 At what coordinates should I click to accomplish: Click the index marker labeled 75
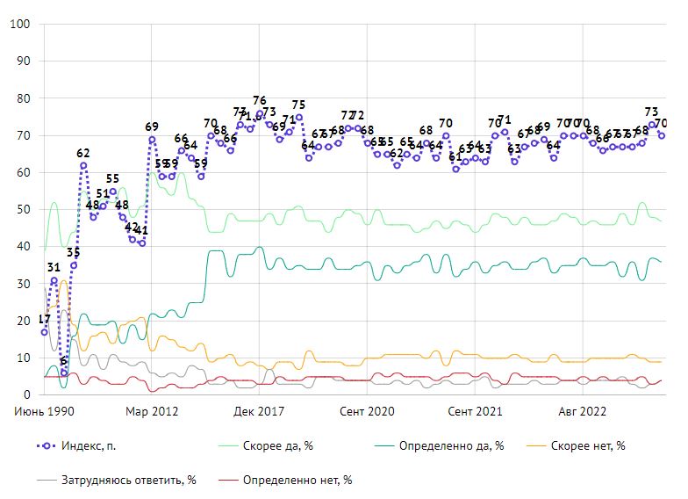299,117
